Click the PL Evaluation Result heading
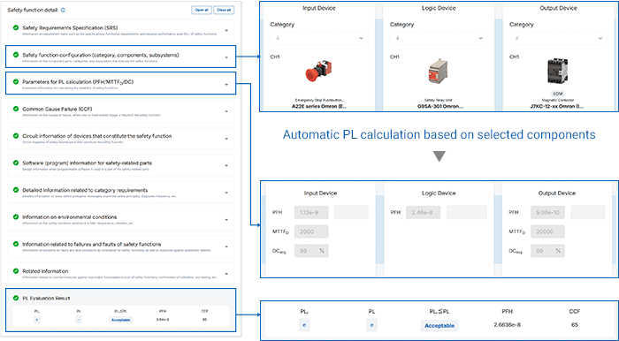The height and width of the screenshot is (341, 619). (46, 298)
